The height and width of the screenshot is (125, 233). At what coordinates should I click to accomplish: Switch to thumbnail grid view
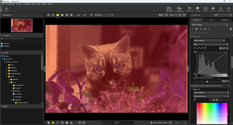coord(48,15)
